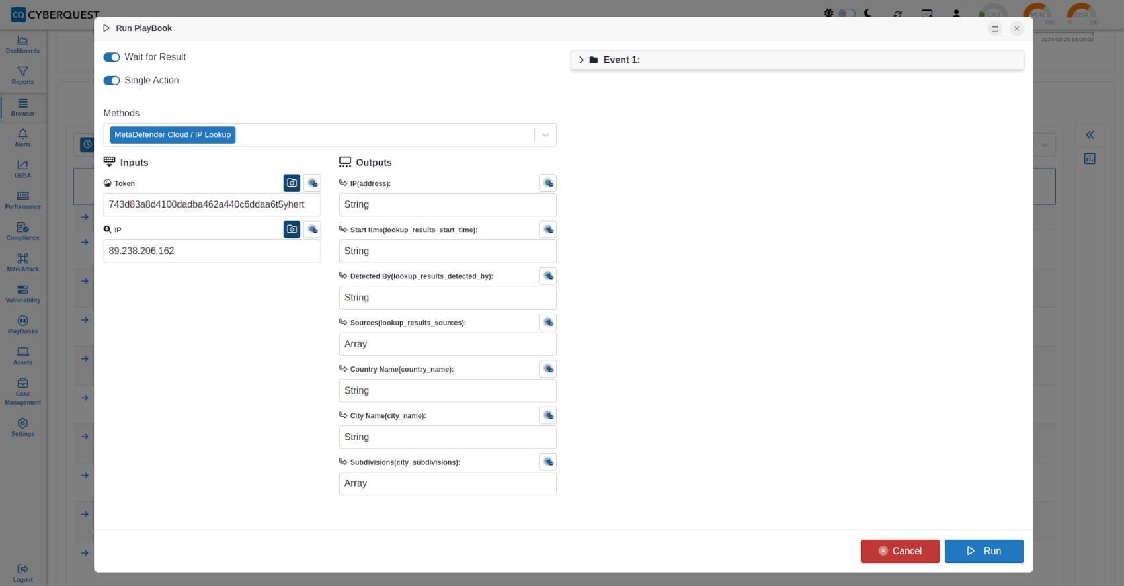Viewport: 1124px width, 586px height.
Task: Click link icon for Subdivisions output
Action: (548, 462)
